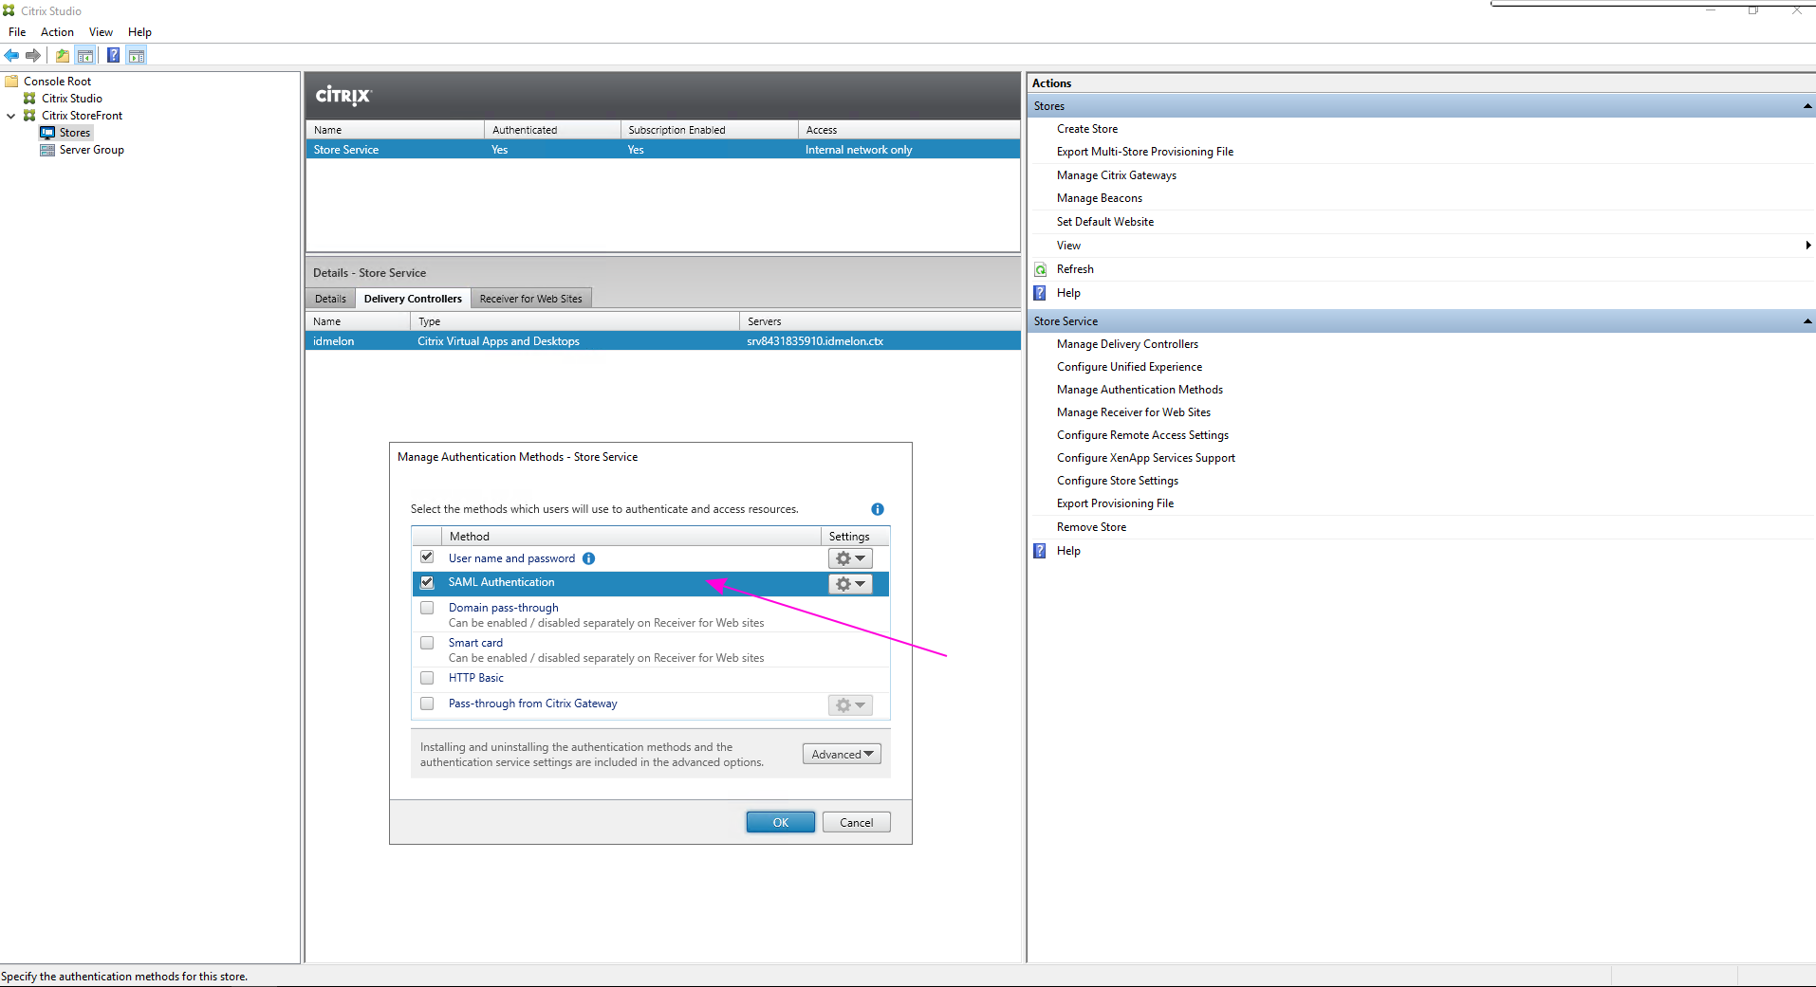Image resolution: width=1816 pixels, height=987 pixels.
Task: Uncheck User name and password method
Action: 427,557
